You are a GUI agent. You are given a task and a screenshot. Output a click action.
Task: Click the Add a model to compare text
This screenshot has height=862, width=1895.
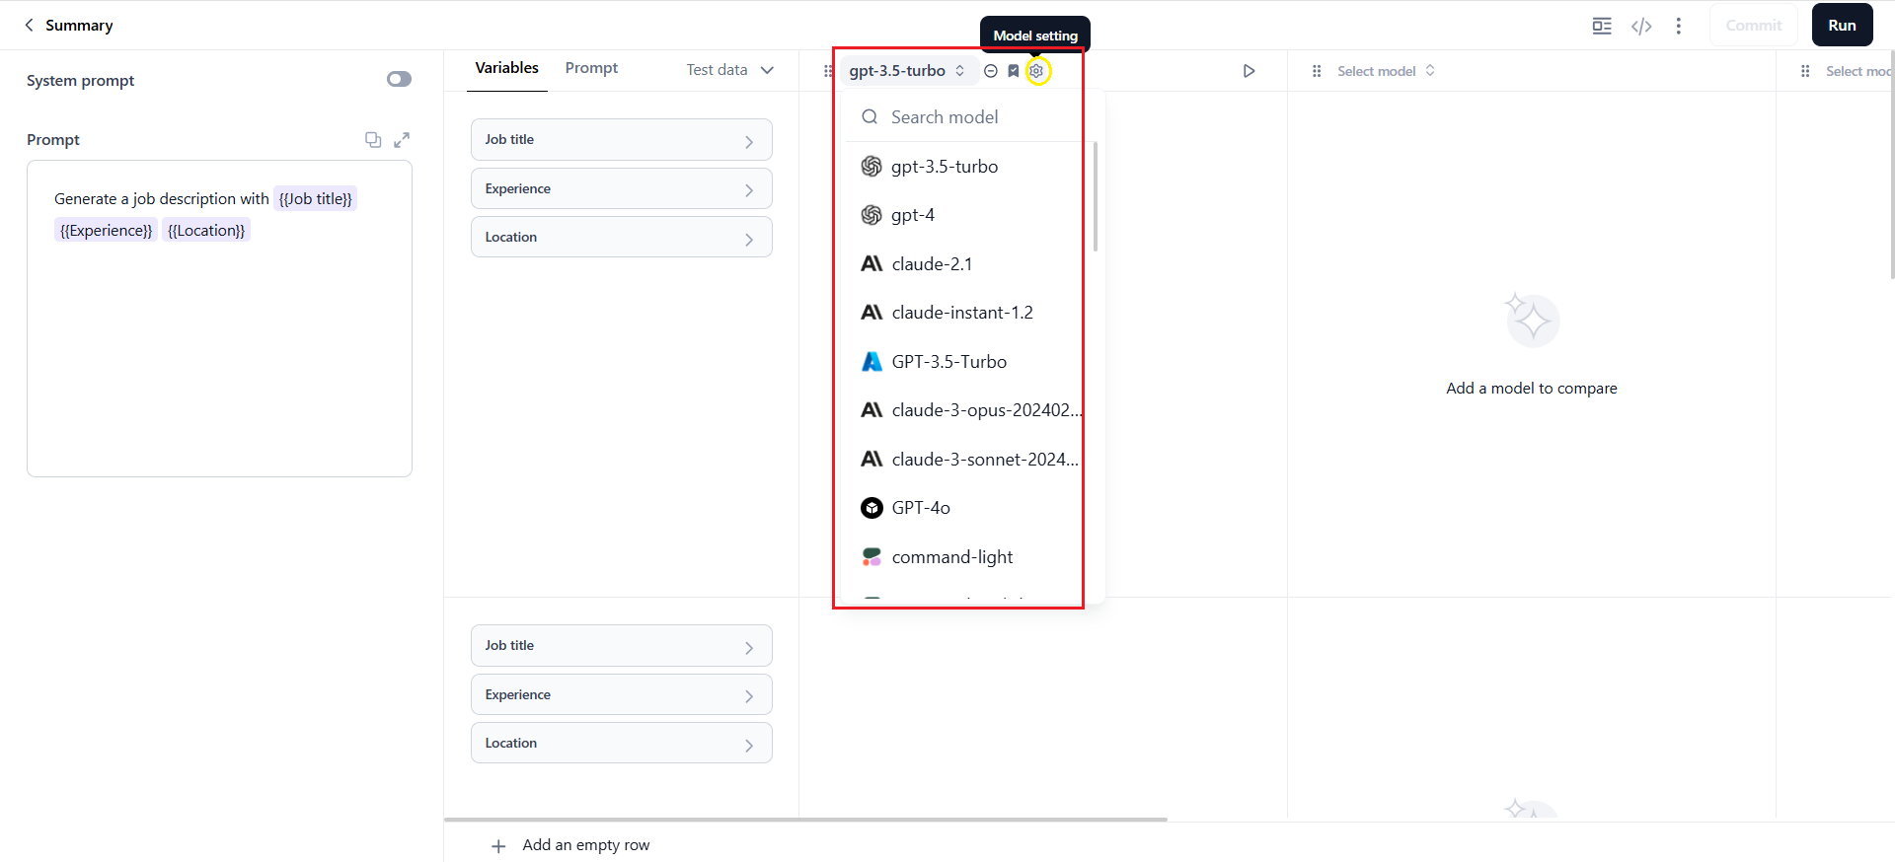1532,389
